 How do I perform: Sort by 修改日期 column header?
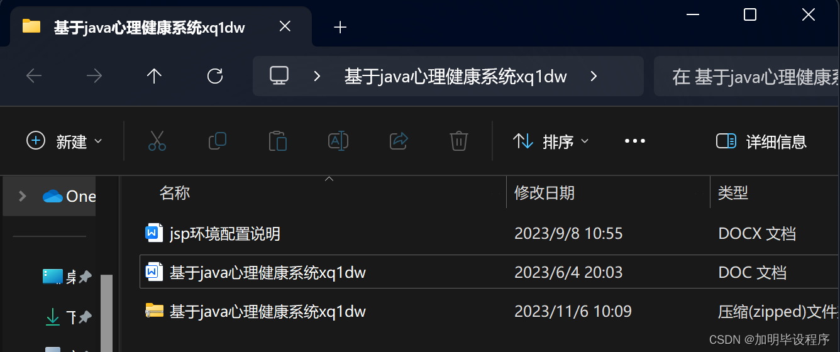click(x=544, y=193)
